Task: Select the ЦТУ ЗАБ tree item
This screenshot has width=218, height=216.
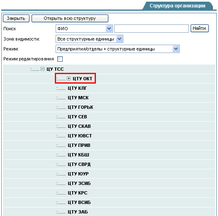Action: [x=78, y=212]
